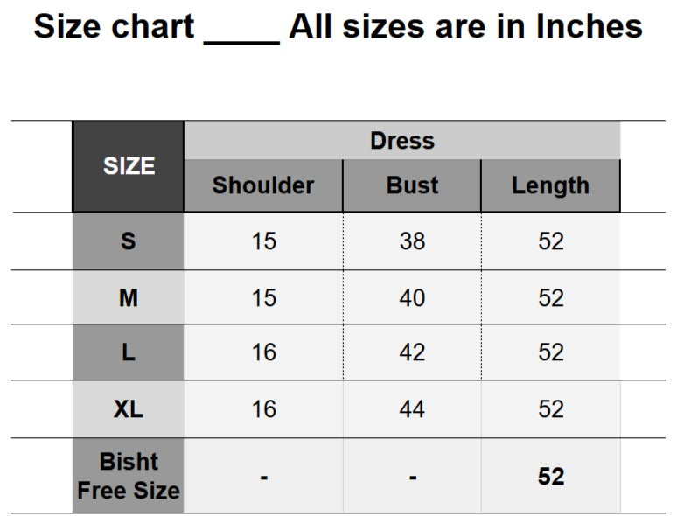Click the Dress column group header
Image resolution: width=684 pixels, height=516 pixels.
[402, 140]
